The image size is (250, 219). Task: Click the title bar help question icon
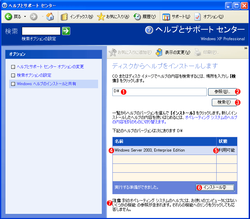coord(4,5)
